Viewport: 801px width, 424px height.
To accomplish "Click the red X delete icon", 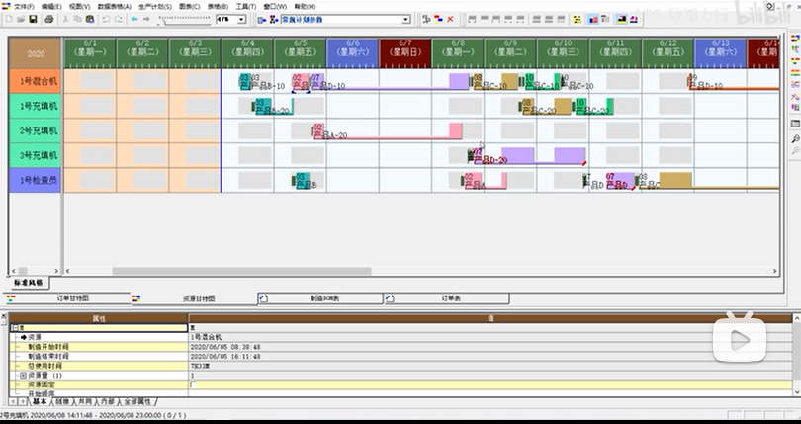I will coord(451,19).
